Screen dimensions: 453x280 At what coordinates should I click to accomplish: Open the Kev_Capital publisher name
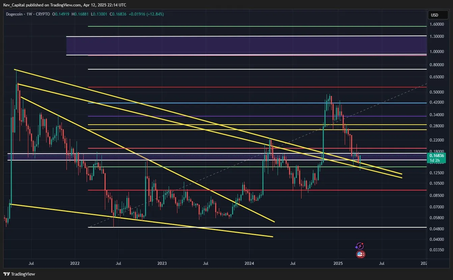point(15,5)
